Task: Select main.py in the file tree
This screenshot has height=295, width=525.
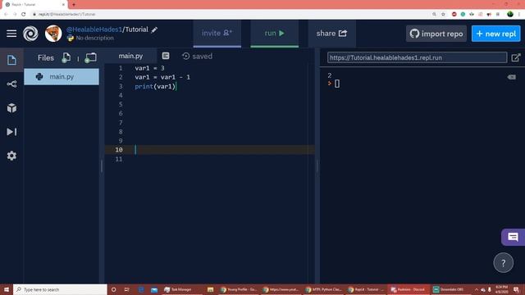Action: coord(62,76)
